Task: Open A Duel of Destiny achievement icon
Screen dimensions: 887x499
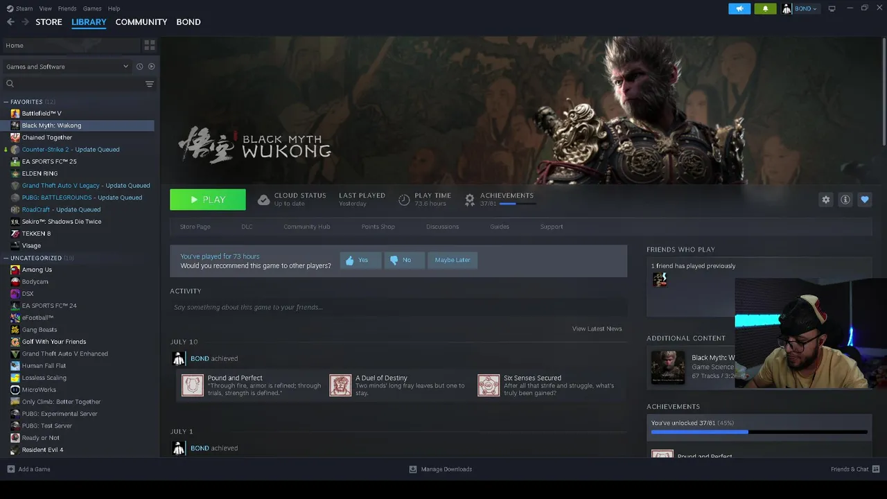Action: [x=340, y=385]
